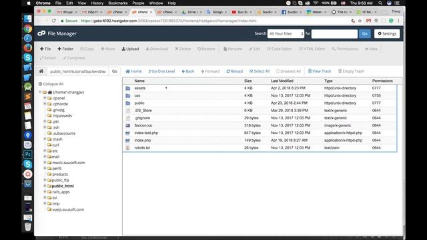
Task: Click Unselect All
Action: 288,71
